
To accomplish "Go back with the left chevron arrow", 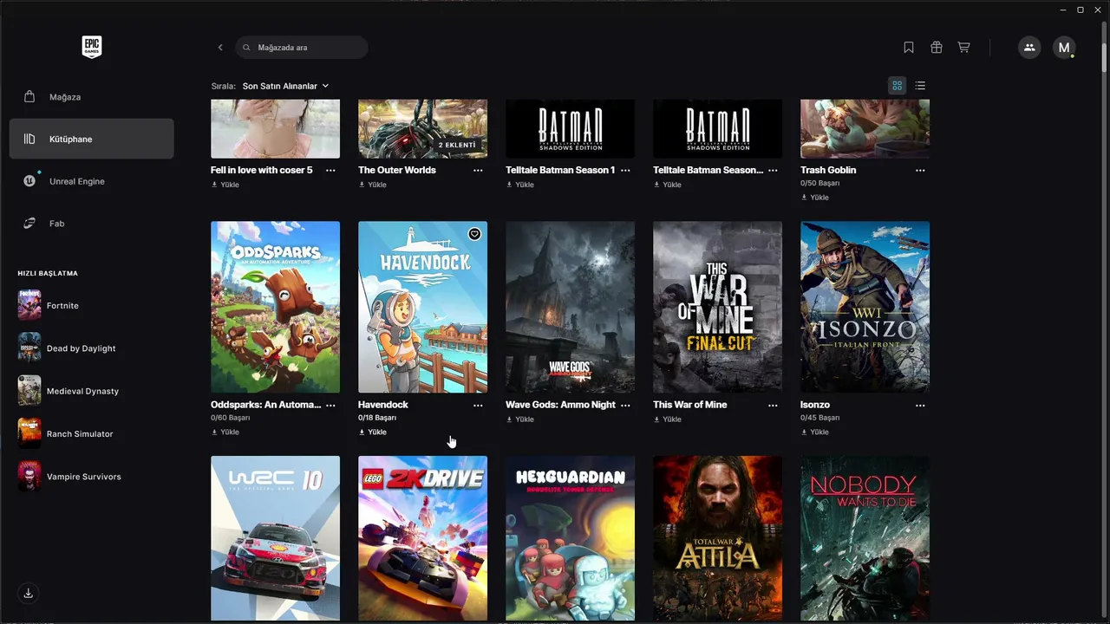I will pyautogui.click(x=220, y=48).
